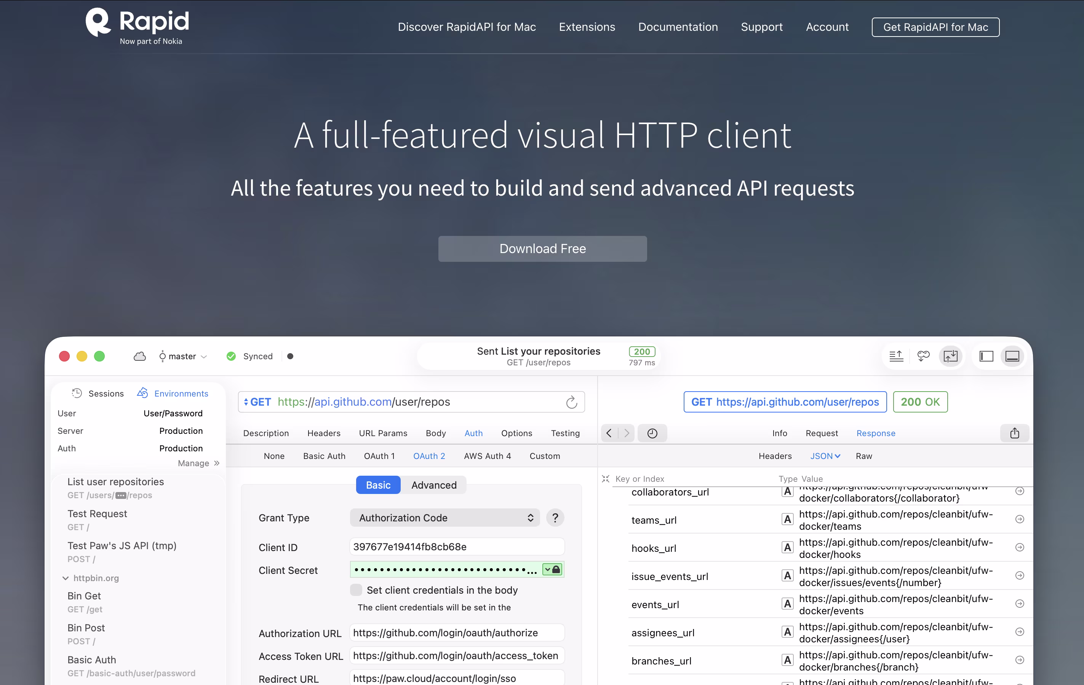Open the Grant Type Authorization Code dropdown
Image resolution: width=1084 pixels, height=685 pixels.
click(444, 518)
